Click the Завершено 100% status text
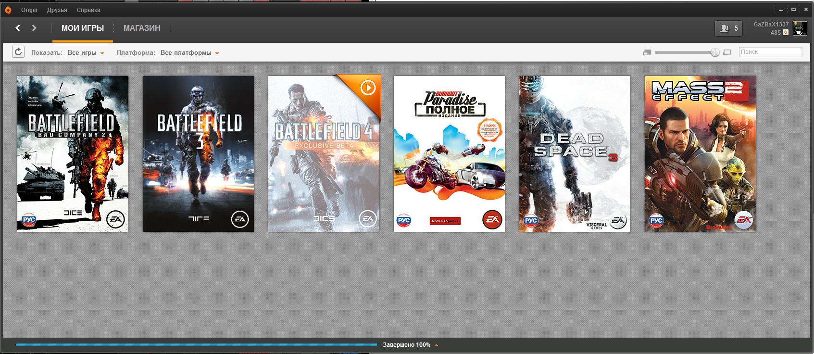This screenshot has height=354, width=814. point(406,345)
